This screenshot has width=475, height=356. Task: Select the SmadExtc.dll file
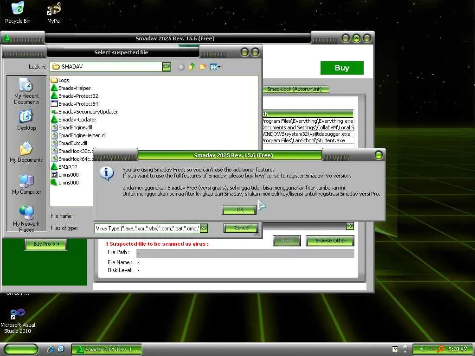point(69,143)
